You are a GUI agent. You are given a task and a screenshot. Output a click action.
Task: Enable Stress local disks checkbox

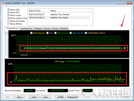9,21
